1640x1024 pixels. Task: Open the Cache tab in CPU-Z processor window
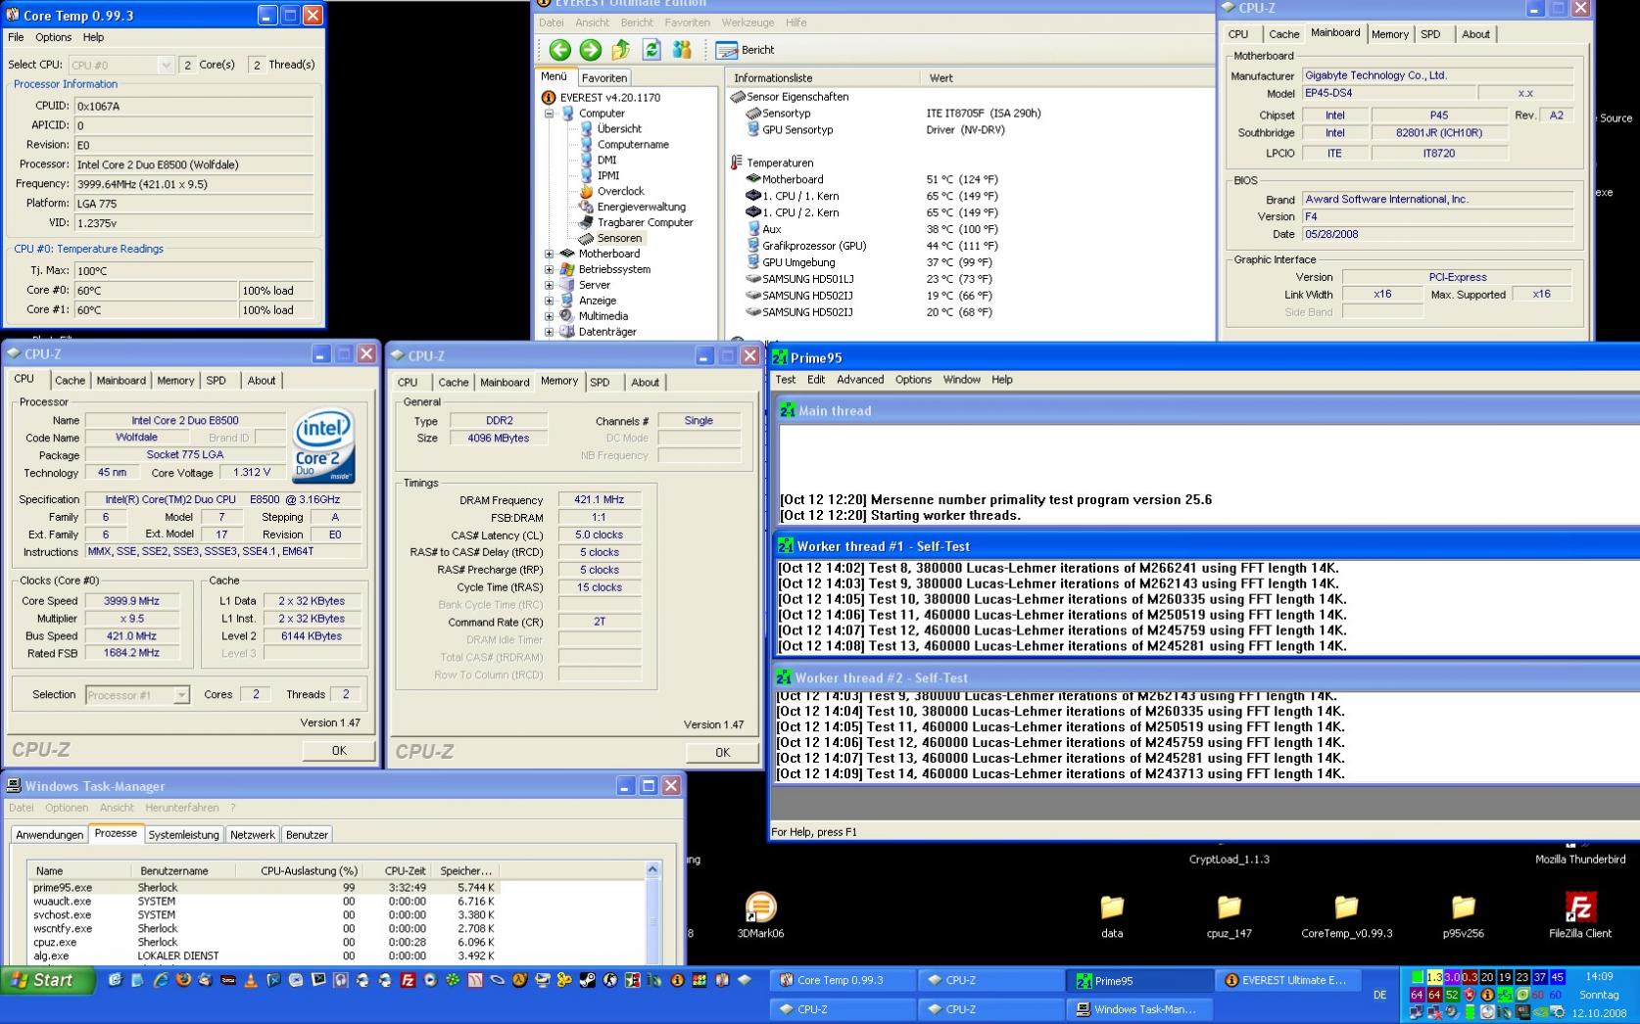[x=70, y=381]
